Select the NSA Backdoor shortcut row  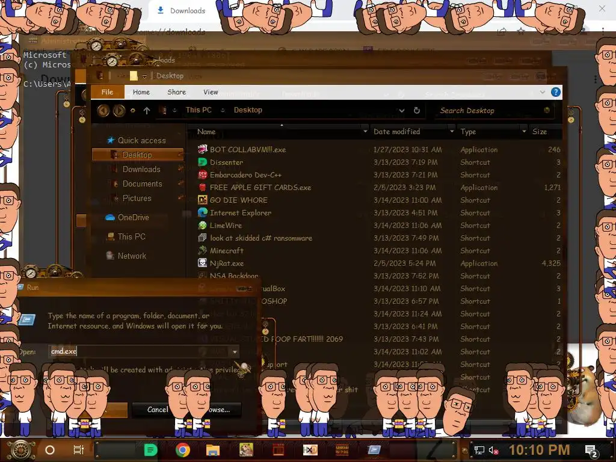point(379,276)
